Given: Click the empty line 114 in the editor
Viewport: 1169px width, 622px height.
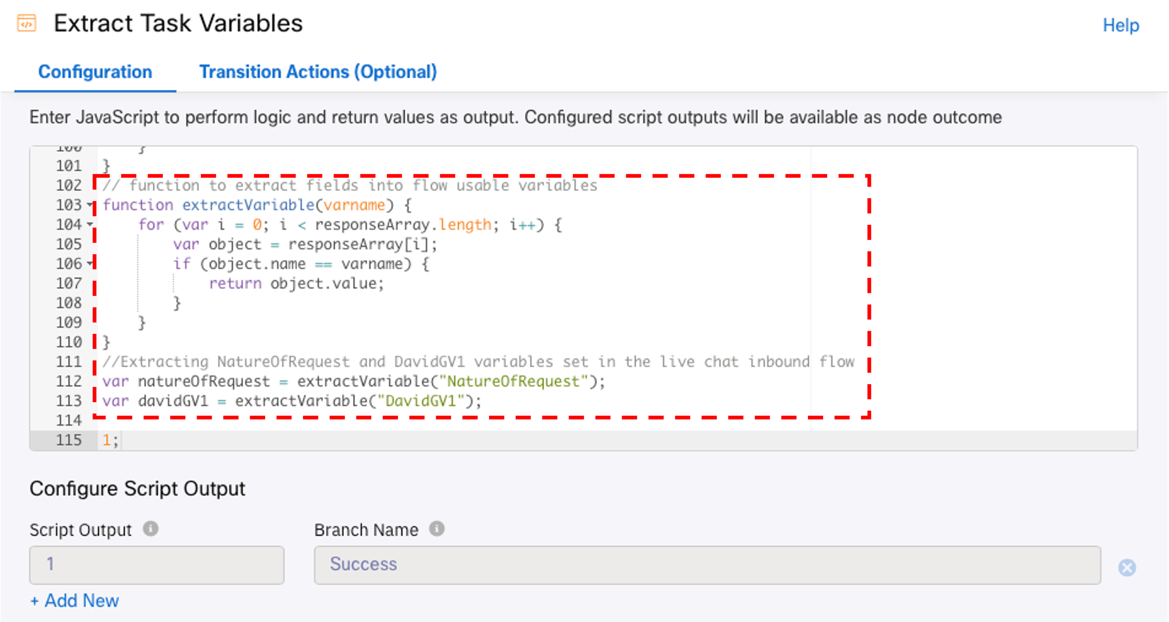Looking at the screenshot, I should [x=617, y=420].
